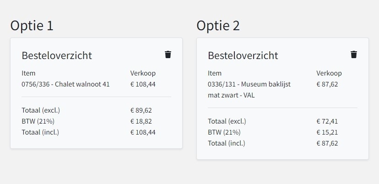Click Totaal (incl.) label in Optie 2
379x184 pixels.
pyautogui.click(x=227, y=143)
